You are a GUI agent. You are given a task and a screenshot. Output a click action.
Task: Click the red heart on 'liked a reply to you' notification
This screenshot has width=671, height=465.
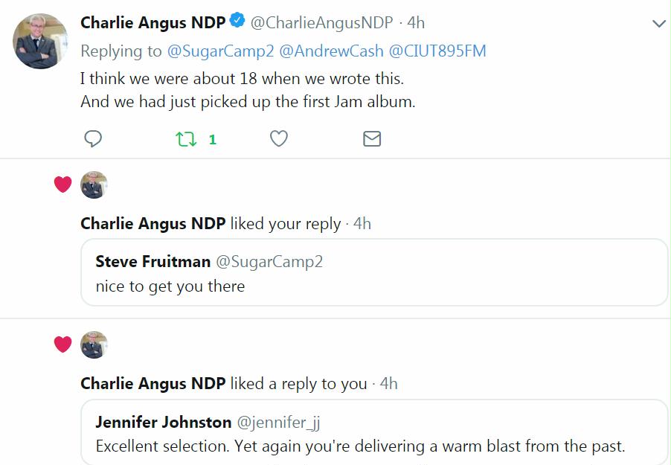click(x=62, y=344)
